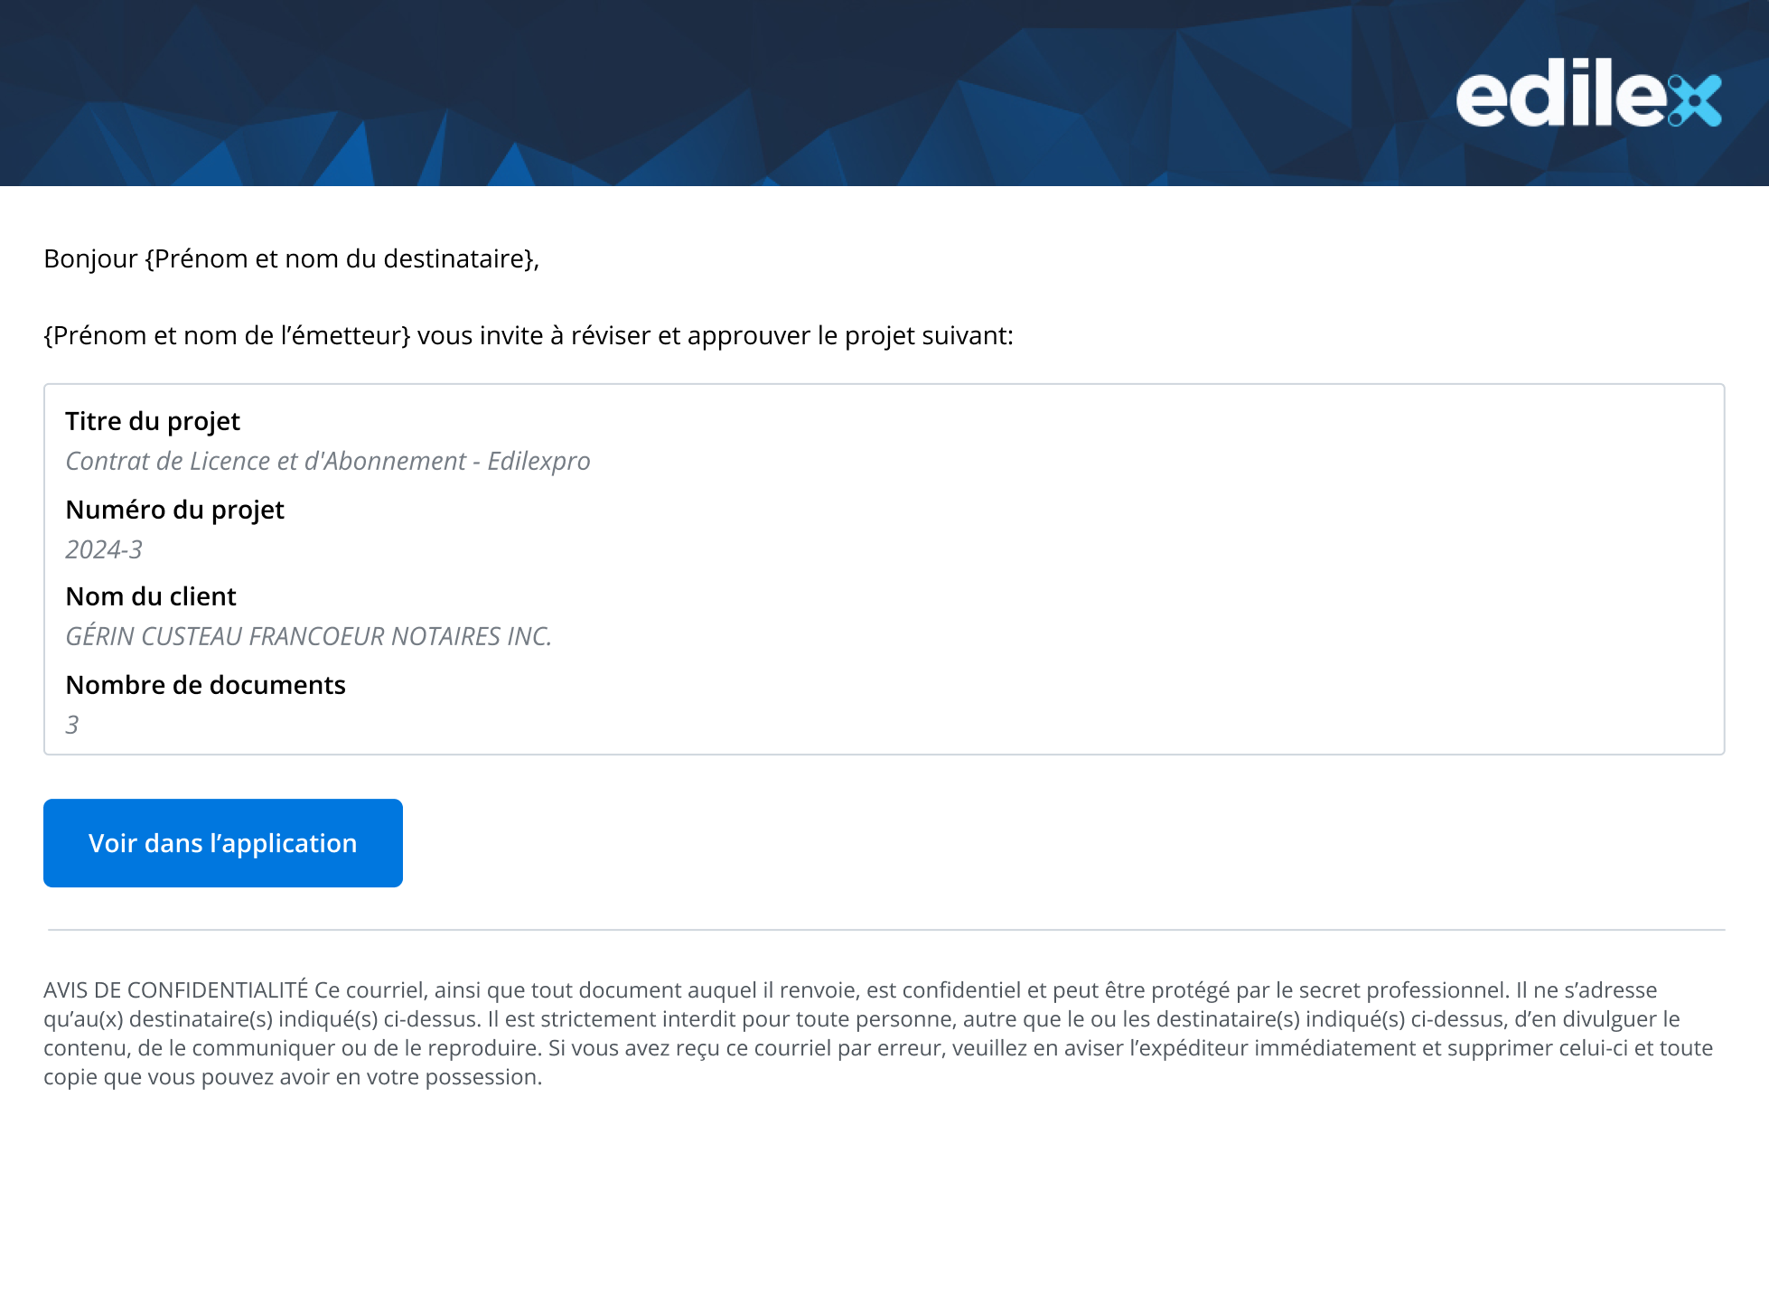
Task: Click the blue X mark of the logo
Action: pos(1695,100)
